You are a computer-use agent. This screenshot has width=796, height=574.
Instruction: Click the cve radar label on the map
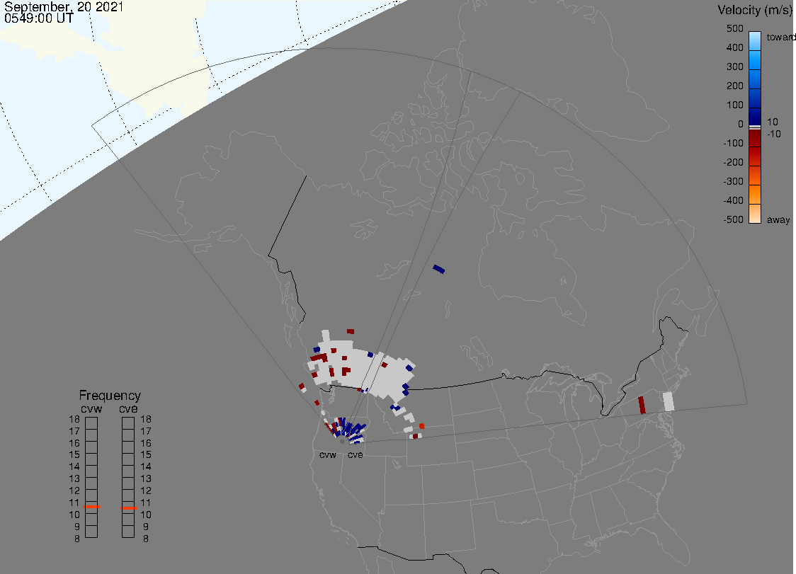pyautogui.click(x=356, y=454)
